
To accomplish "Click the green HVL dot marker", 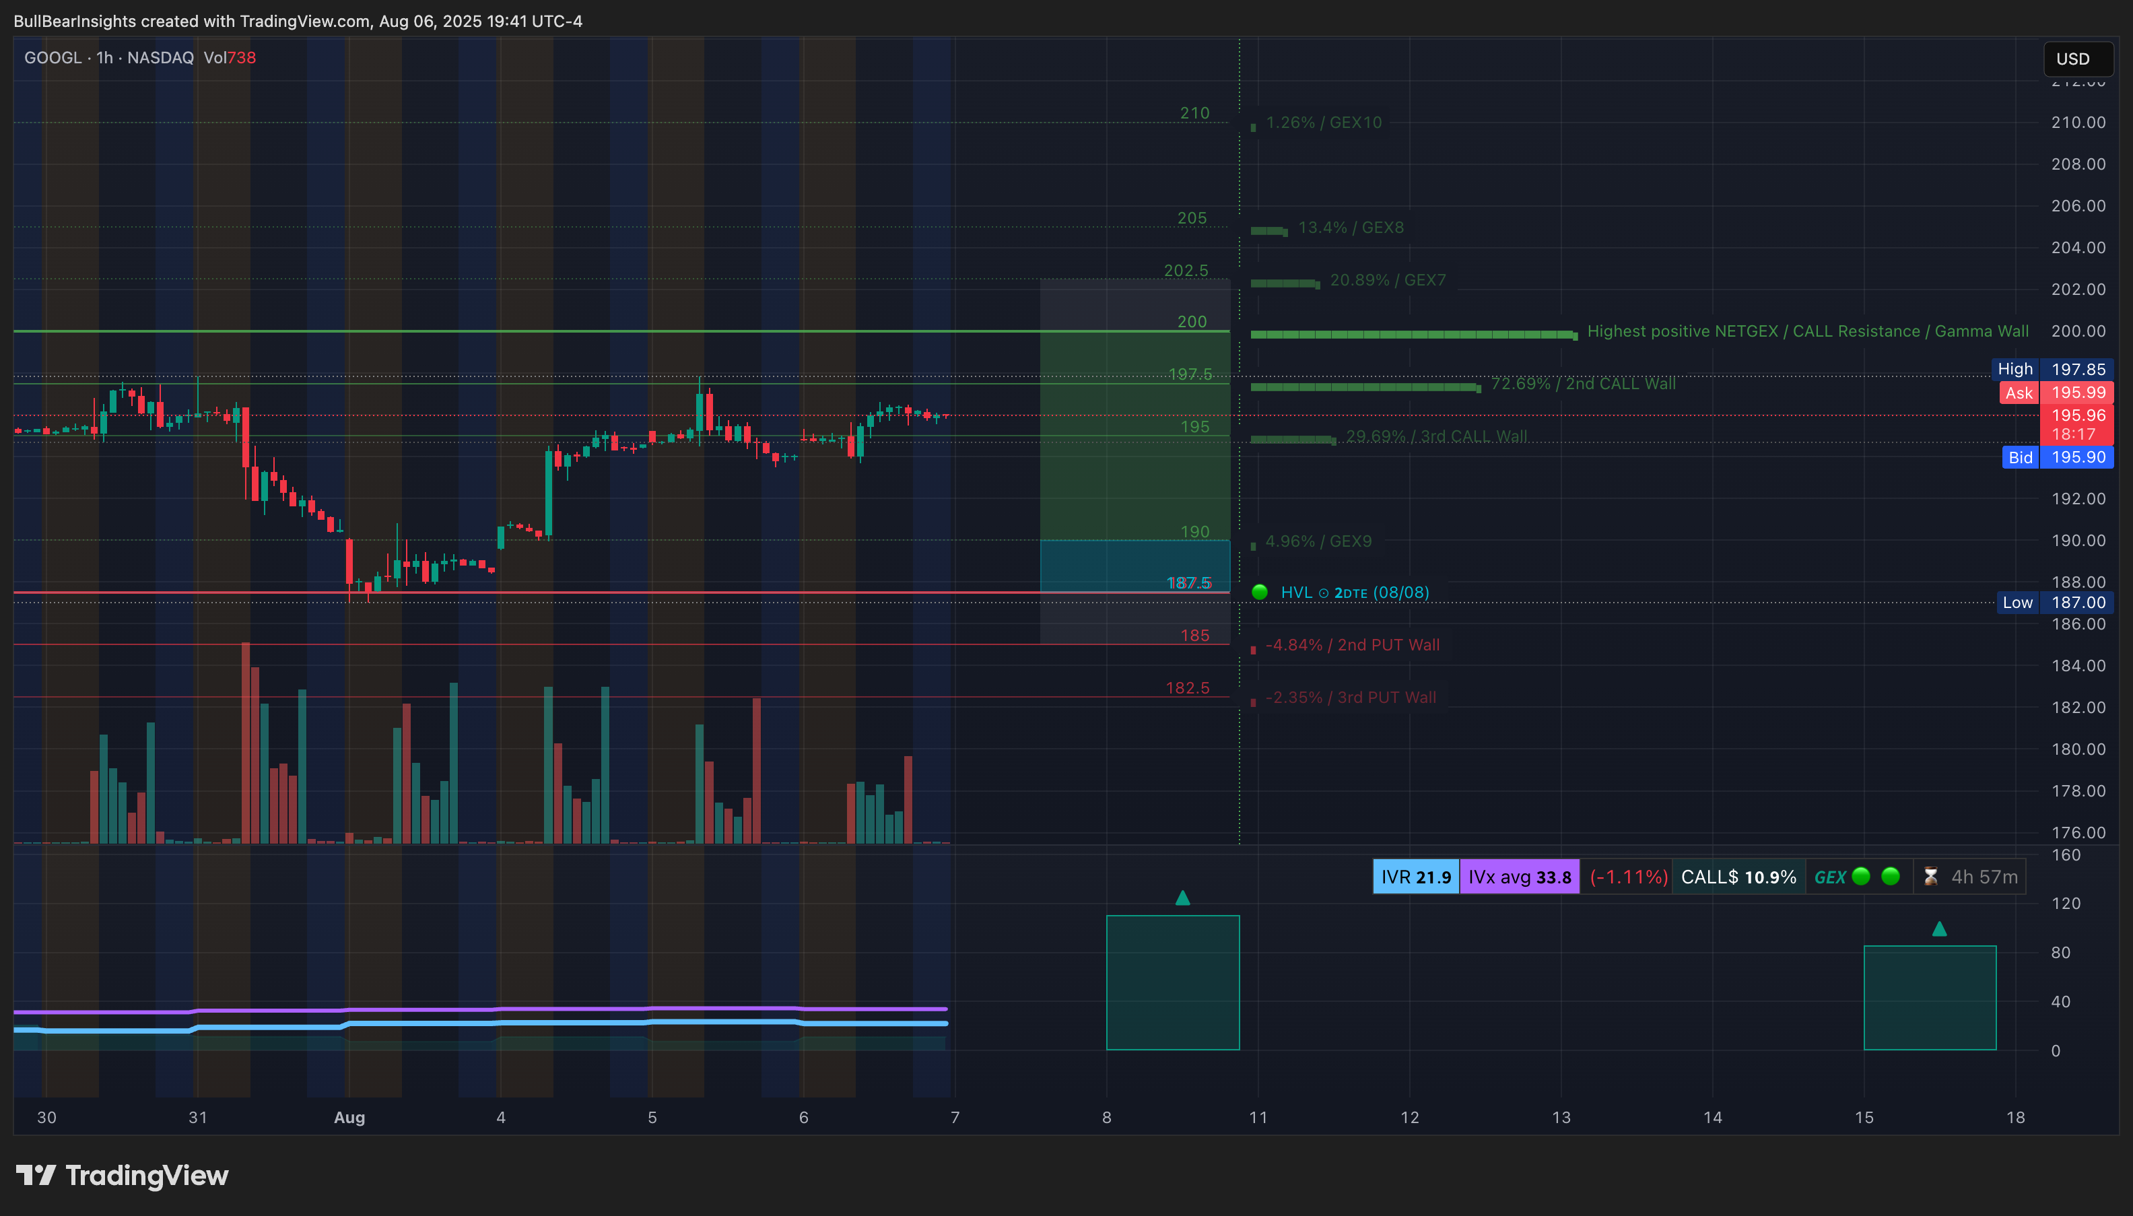I will [x=1260, y=592].
